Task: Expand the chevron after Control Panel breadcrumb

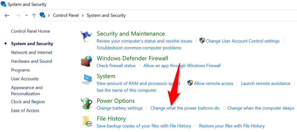Action: pyautogui.click(x=83, y=15)
